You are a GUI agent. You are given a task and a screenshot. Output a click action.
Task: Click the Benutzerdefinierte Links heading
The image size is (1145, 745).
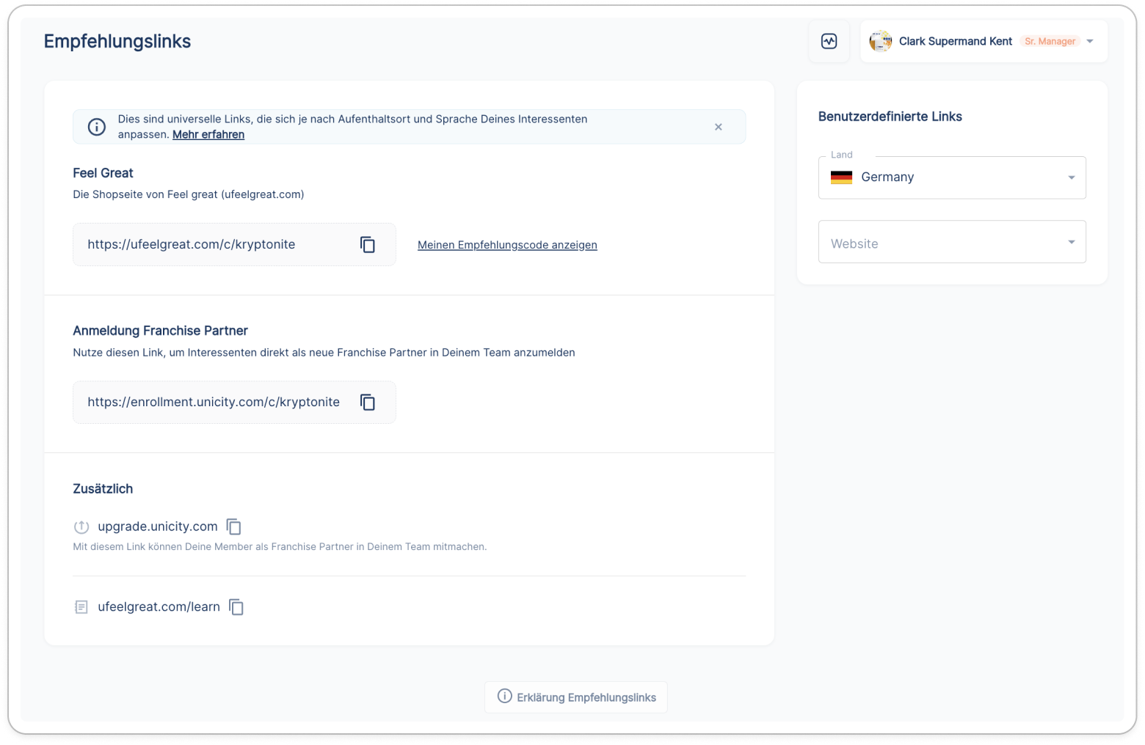pyautogui.click(x=890, y=117)
